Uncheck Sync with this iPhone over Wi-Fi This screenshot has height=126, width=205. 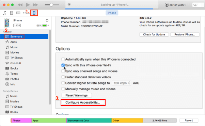pyautogui.click(x=63, y=65)
